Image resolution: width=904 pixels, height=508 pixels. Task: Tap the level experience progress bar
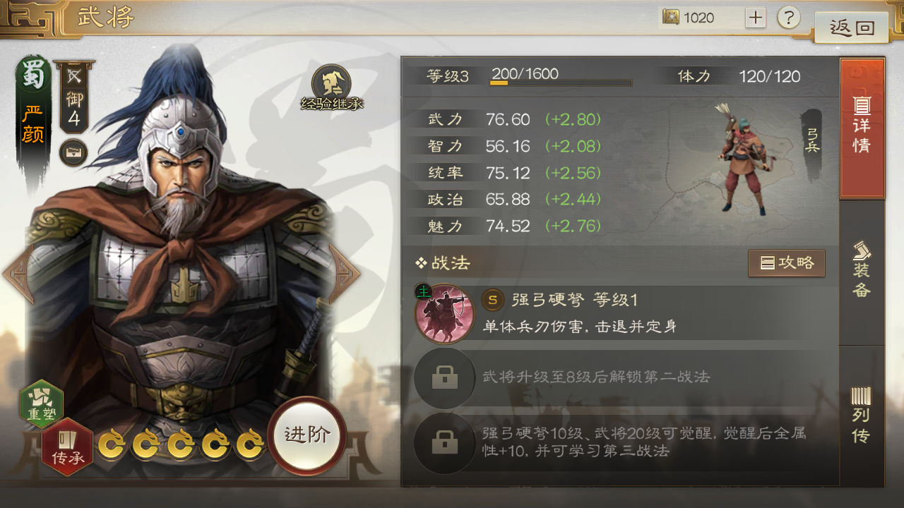coord(561,83)
